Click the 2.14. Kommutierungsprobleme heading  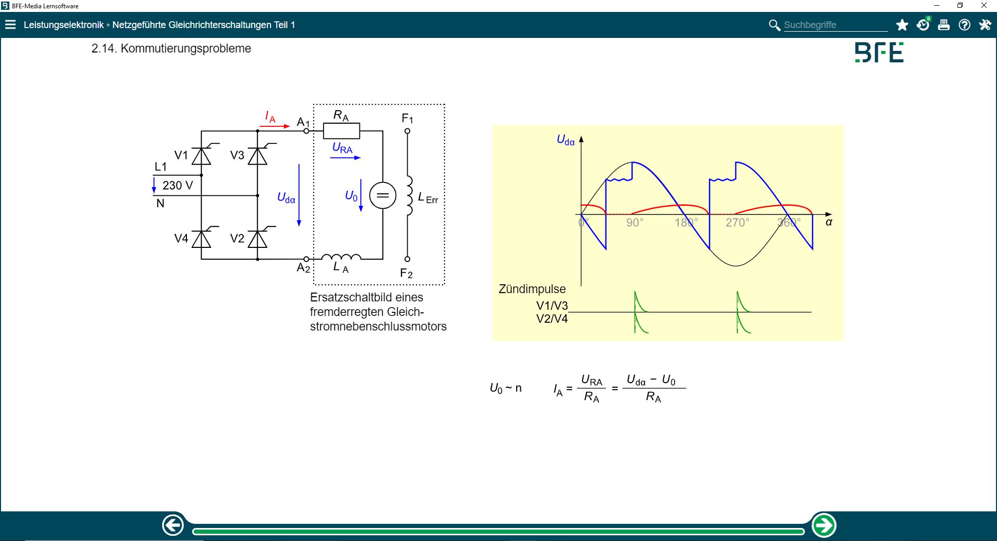(171, 49)
